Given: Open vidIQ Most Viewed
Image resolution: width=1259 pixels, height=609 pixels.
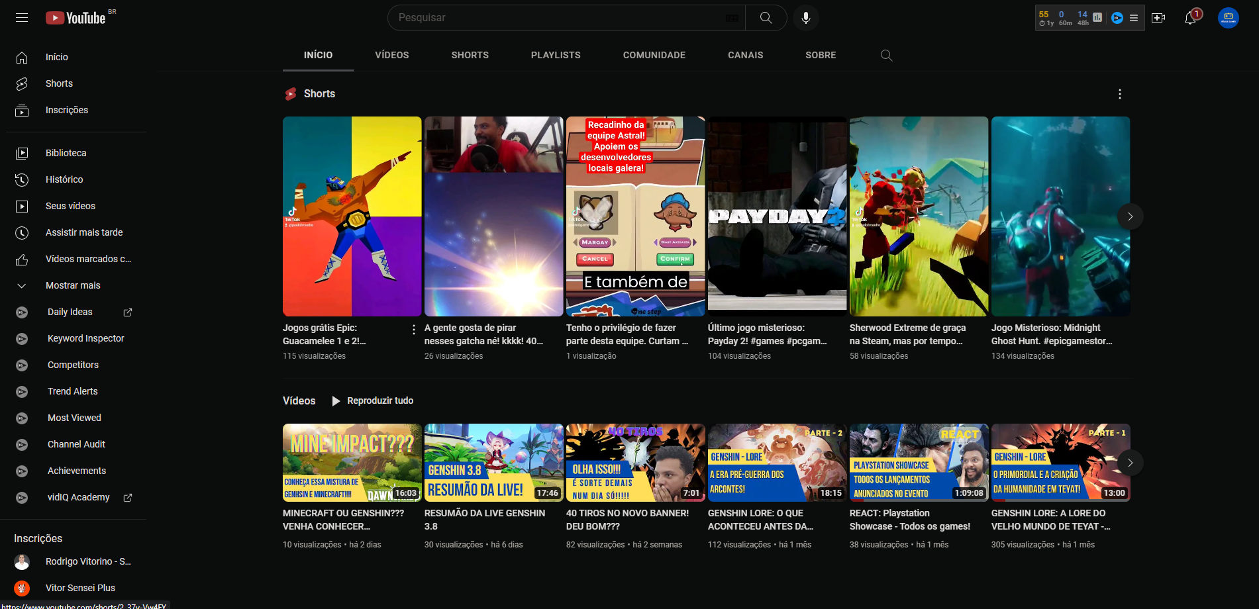Looking at the screenshot, I should coord(74,418).
